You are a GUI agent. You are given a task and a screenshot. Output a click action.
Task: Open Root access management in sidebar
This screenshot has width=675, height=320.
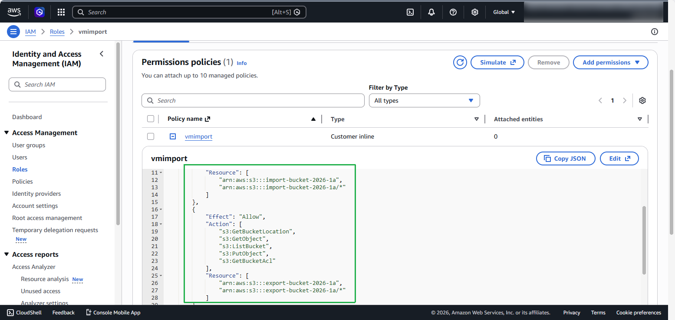pos(47,218)
